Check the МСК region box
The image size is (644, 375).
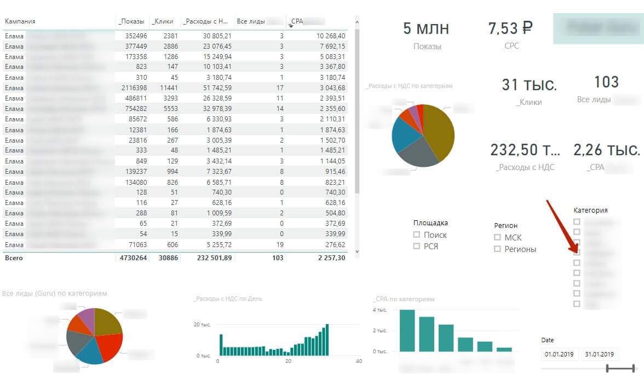point(497,238)
